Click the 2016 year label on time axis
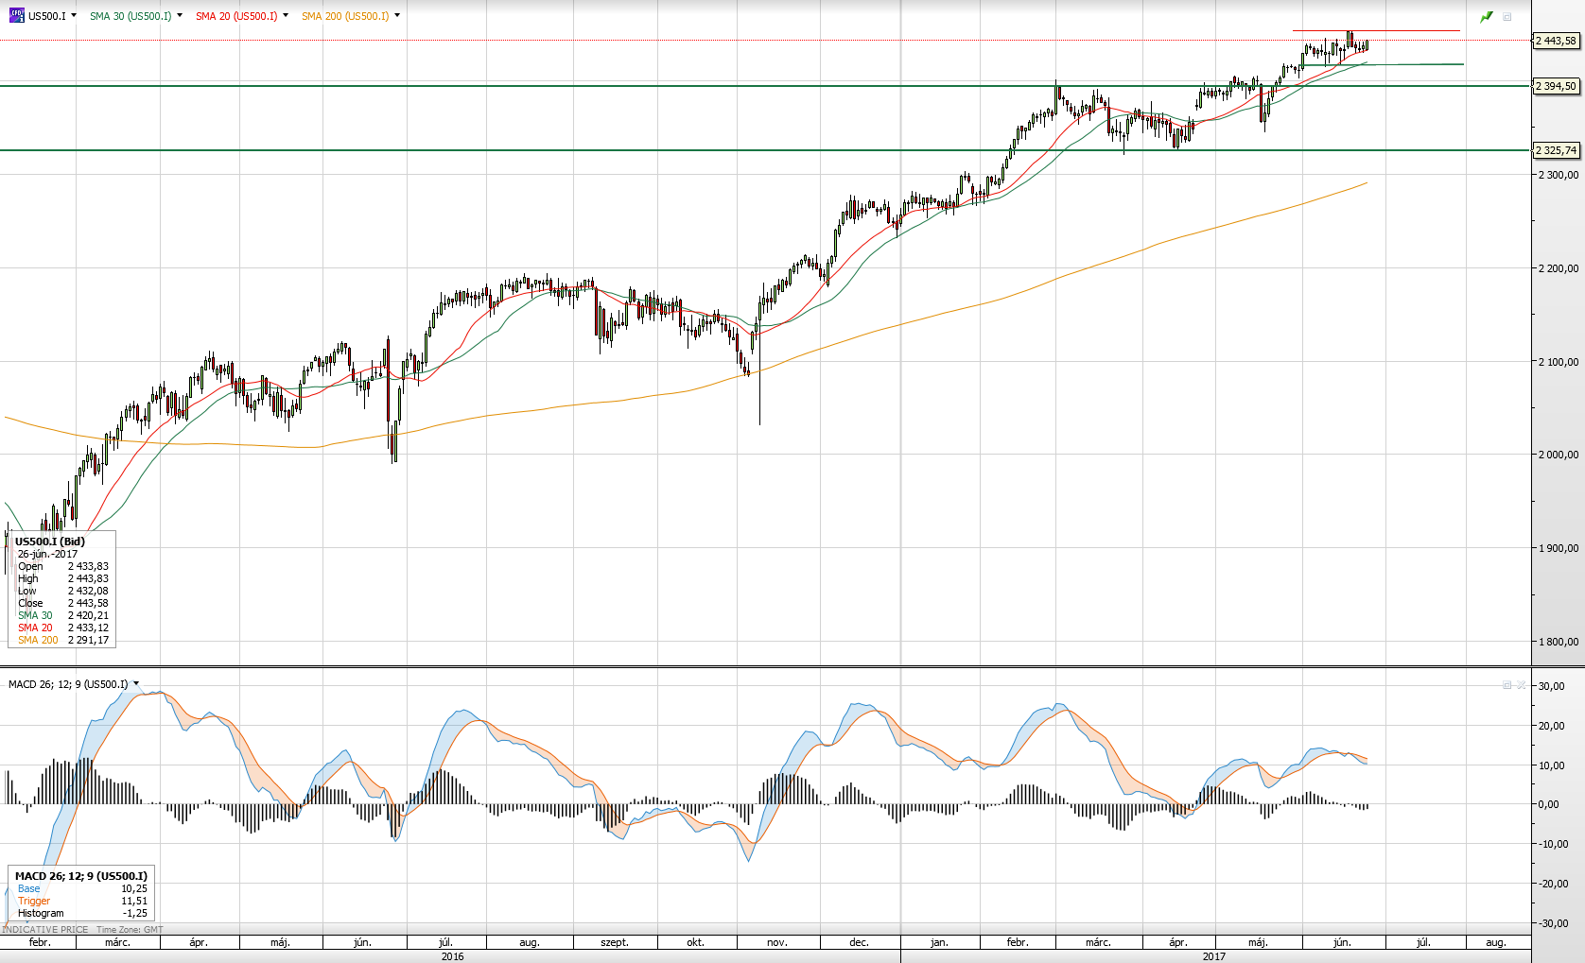The height and width of the screenshot is (963, 1585). 452,956
